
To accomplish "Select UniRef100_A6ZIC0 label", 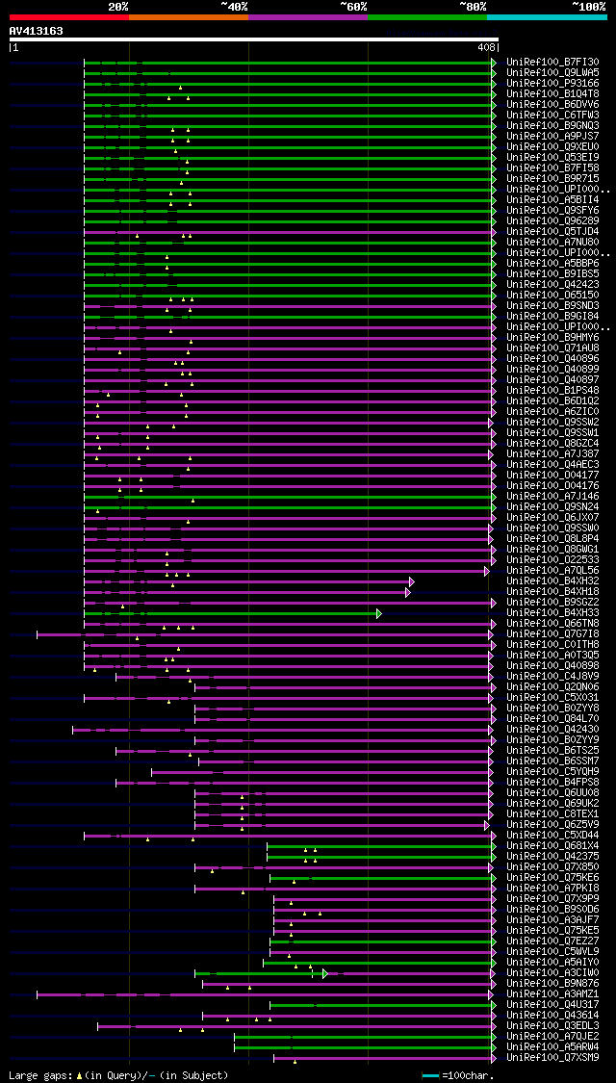I will coord(552,412).
